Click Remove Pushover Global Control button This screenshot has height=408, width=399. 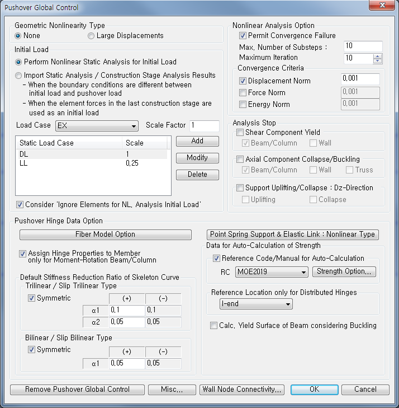(77, 390)
